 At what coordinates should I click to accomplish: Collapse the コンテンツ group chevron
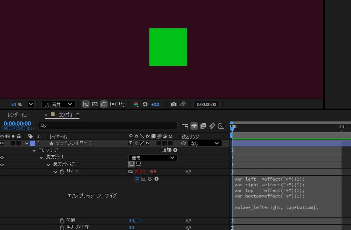(x=34, y=150)
